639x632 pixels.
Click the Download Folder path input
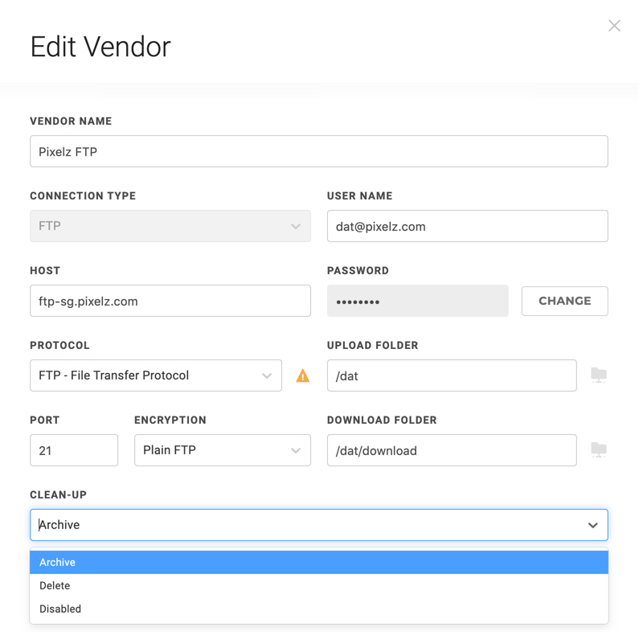[451, 450]
